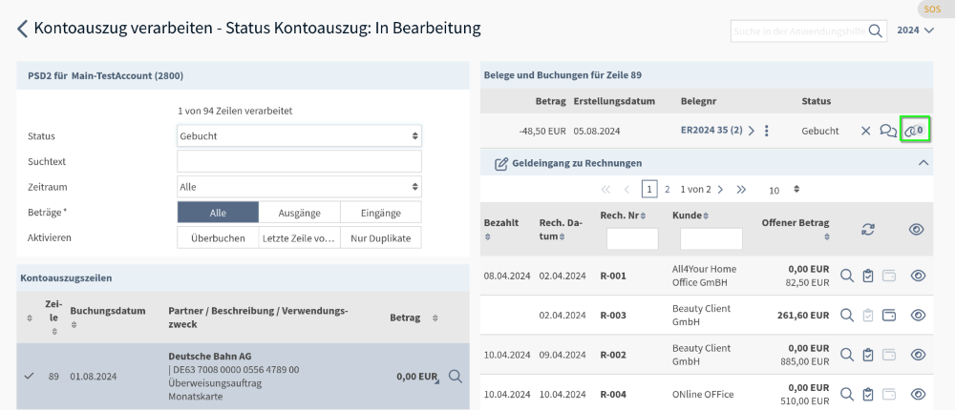Open the Zeitraum dropdown showing Alle
Viewport: 955px width, 410px height.
[x=300, y=187]
